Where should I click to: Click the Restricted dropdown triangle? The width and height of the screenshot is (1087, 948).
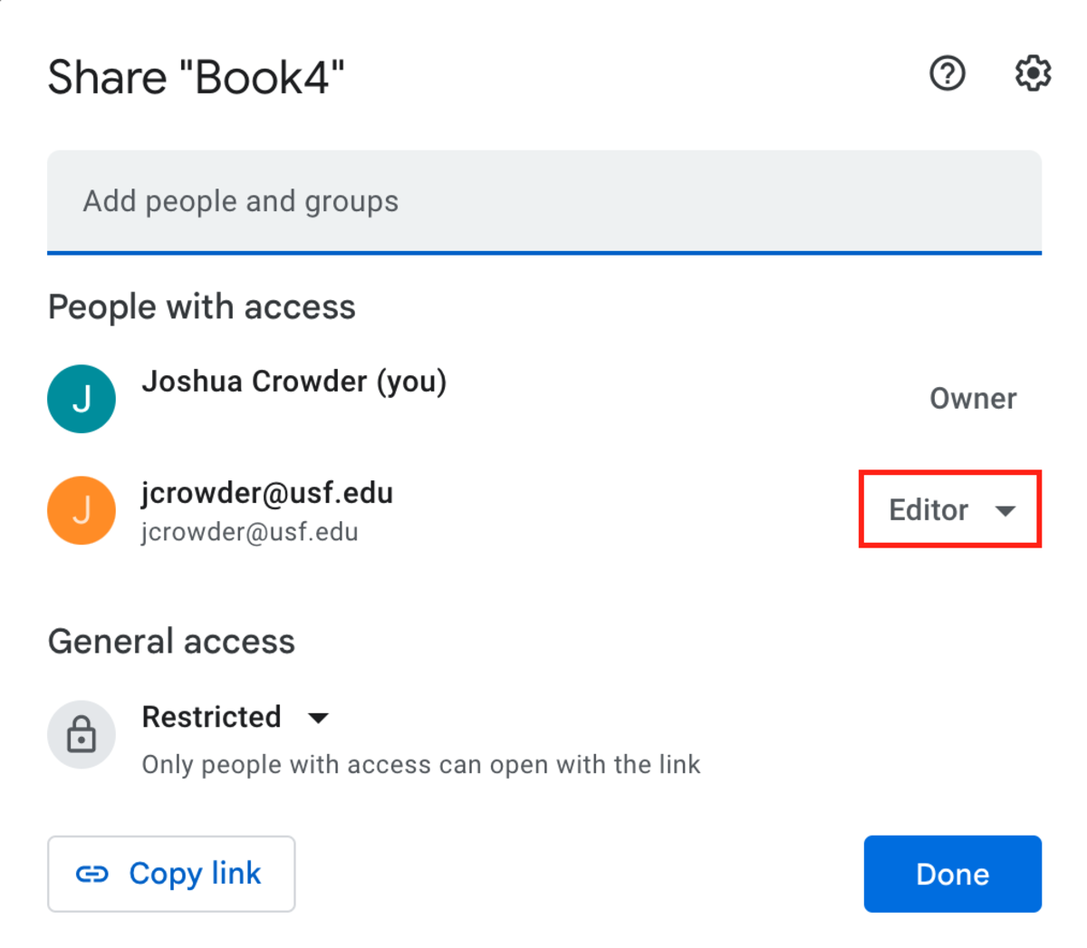coord(318,718)
